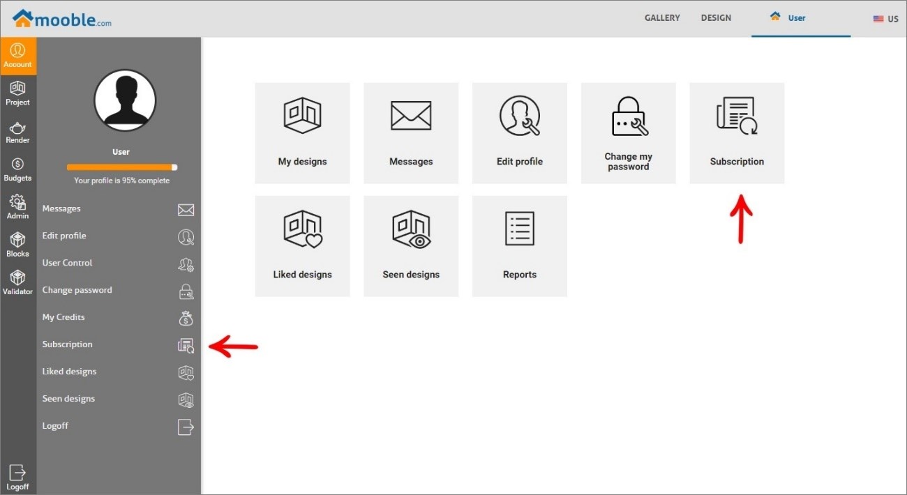907x495 pixels.
Task: Click the money bag icon beside My Credits
Action: (x=186, y=319)
